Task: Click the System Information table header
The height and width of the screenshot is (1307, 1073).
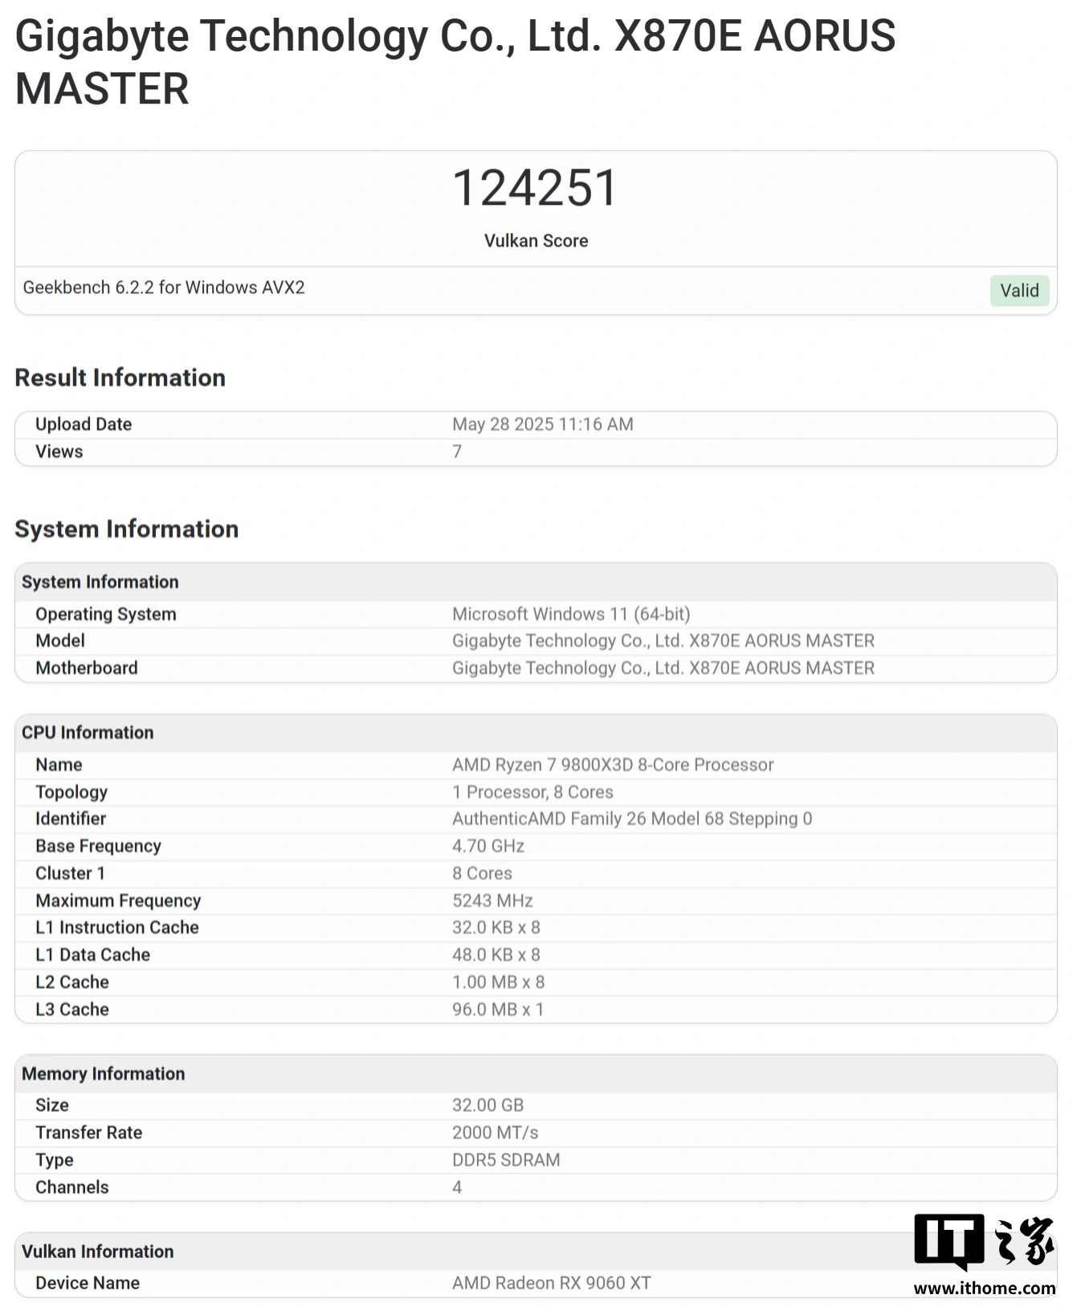Action: click(536, 582)
